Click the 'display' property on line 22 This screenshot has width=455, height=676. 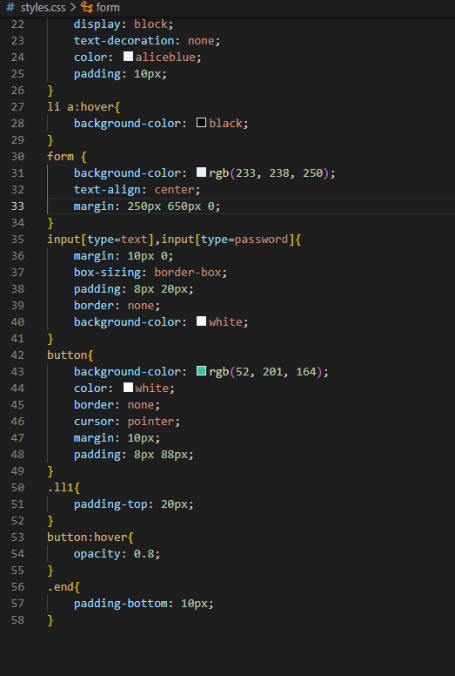[x=97, y=24]
